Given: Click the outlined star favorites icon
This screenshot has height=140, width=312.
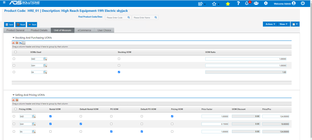Looking at the screenshot, I should pos(214,4).
